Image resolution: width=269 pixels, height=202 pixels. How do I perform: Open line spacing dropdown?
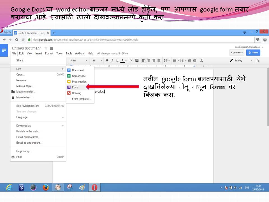click(167, 61)
